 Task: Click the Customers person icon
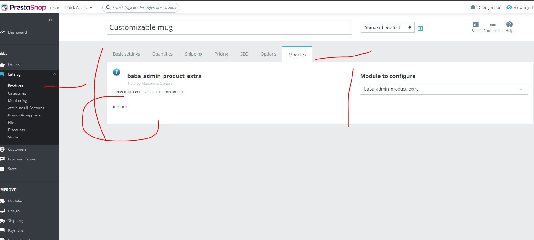pos(2,149)
